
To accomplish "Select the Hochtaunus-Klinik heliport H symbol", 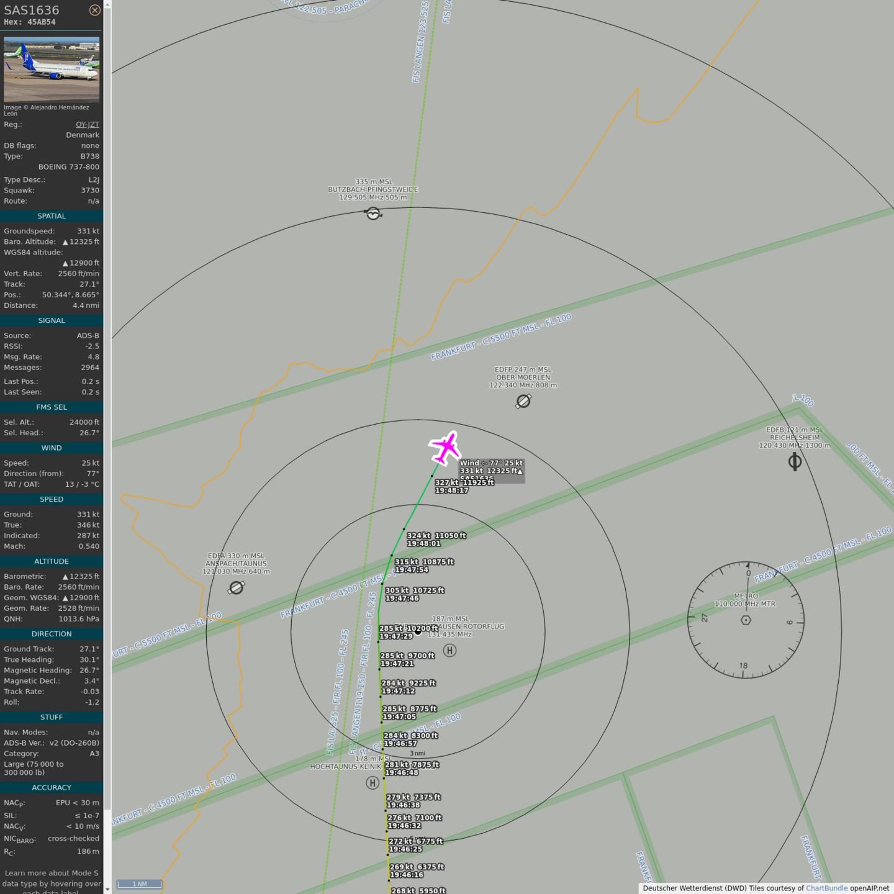I will 372,783.
